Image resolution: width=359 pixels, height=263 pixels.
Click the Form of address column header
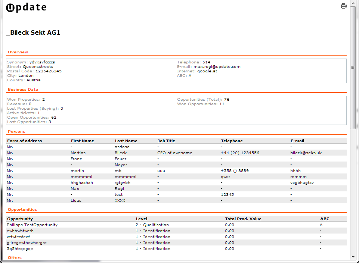tap(25, 141)
